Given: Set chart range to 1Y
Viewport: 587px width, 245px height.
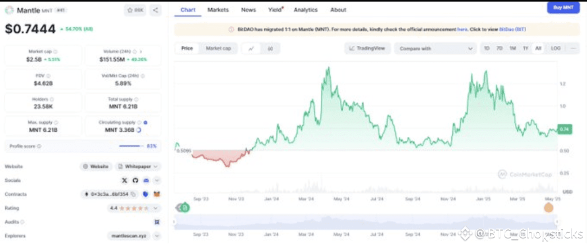Looking at the screenshot, I should click(x=525, y=48).
